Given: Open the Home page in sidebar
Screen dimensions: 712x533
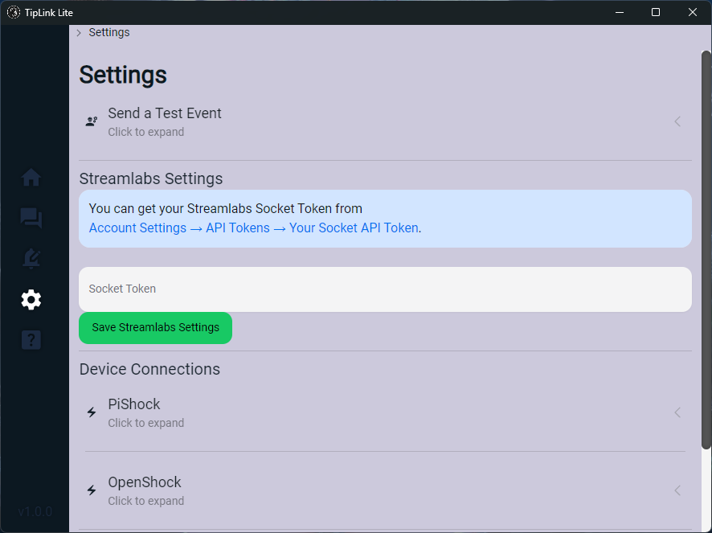Looking at the screenshot, I should (31, 178).
